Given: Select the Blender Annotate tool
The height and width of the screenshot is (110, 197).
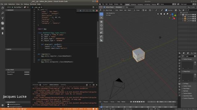Looking at the screenshot, I should point(101,37).
